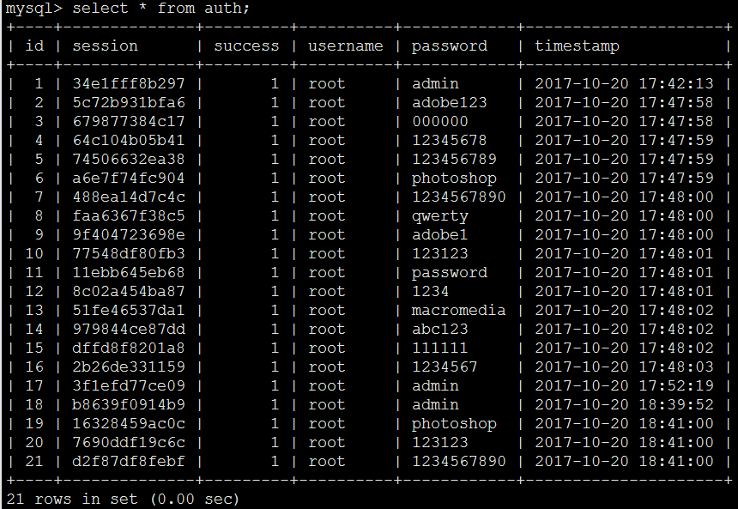Click session value 51fe46537da1
This screenshot has width=738, height=509.
click(129, 310)
